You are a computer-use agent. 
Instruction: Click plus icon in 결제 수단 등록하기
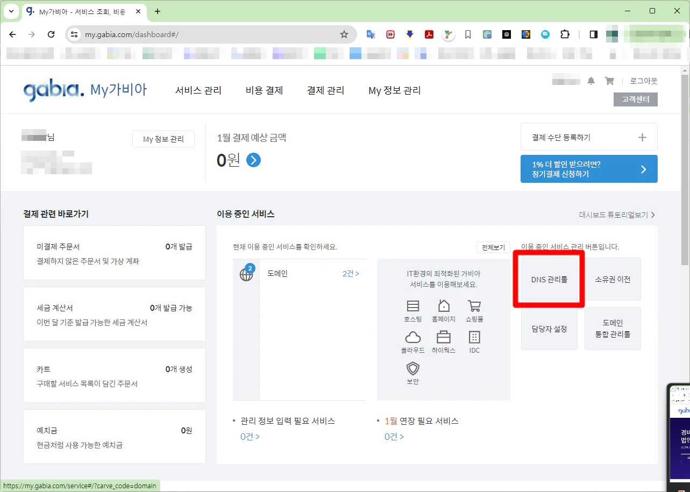point(642,138)
